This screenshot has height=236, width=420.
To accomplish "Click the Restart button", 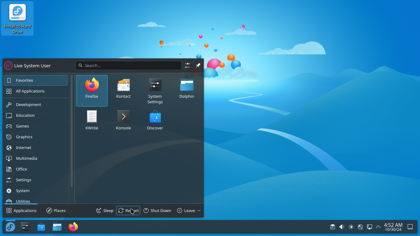I will 128,210.
